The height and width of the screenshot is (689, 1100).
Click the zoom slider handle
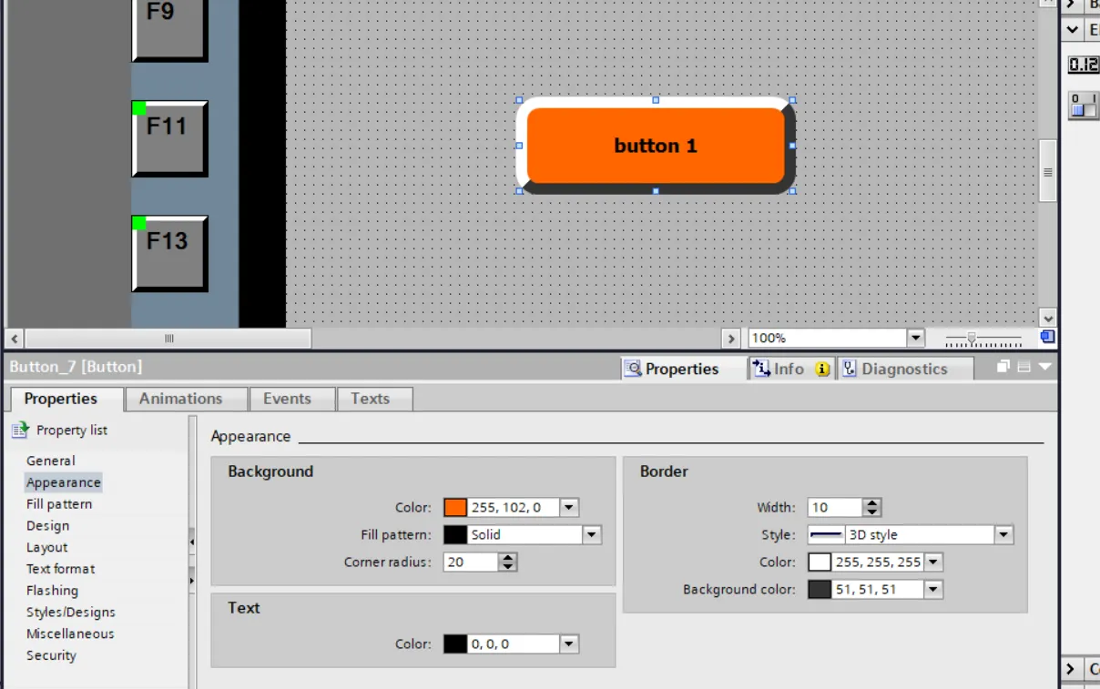pyautogui.click(x=972, y=339)
